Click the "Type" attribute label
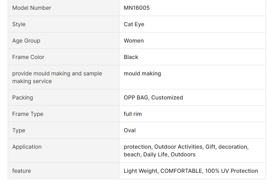 click(x=19, y=130)
